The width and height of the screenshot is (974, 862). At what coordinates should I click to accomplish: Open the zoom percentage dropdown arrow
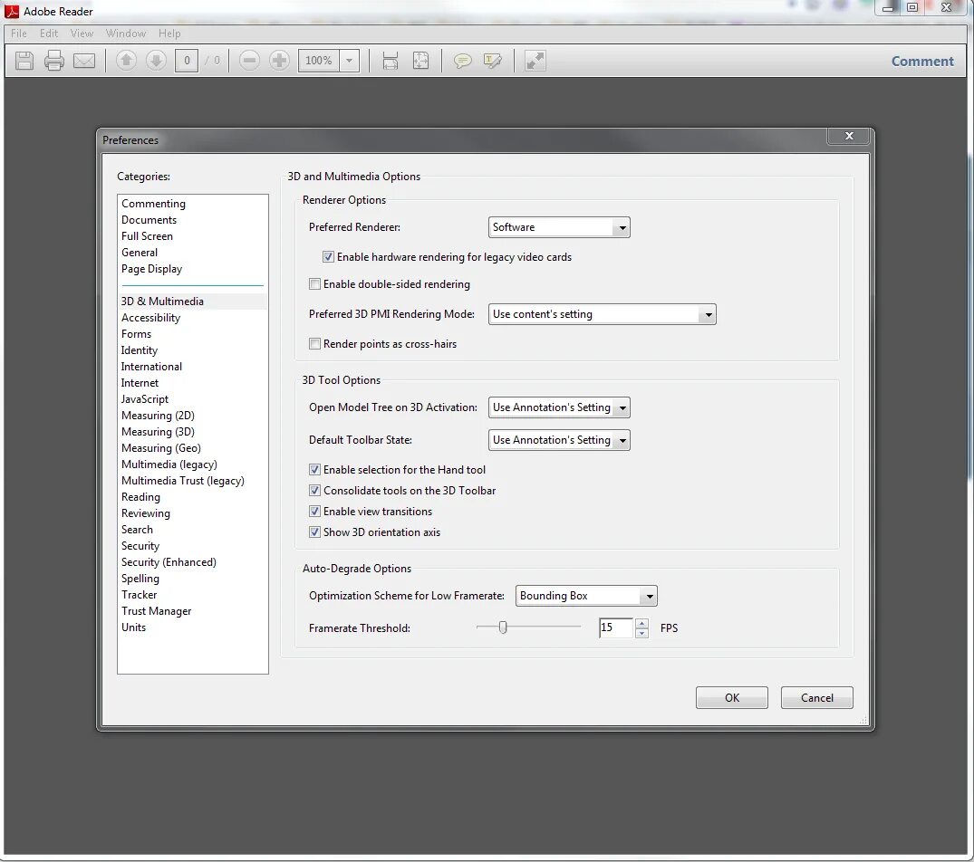click(349, 61)
